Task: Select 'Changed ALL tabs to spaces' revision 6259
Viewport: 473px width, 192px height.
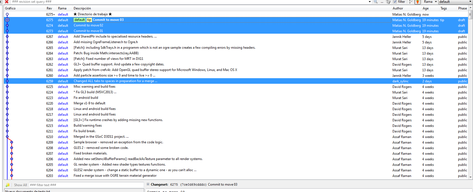Action: [x=236, y=81]
